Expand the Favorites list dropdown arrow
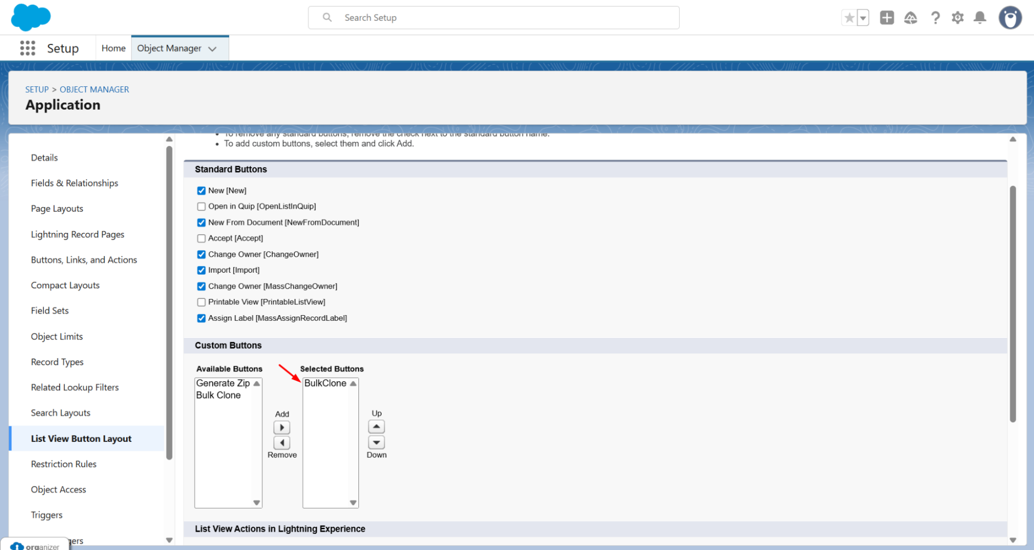This screenshot has height=550, width=1034. [x=863, y=18]
